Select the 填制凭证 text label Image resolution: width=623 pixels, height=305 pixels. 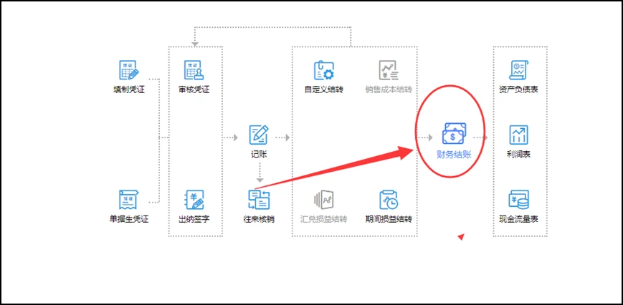point(129,89)
